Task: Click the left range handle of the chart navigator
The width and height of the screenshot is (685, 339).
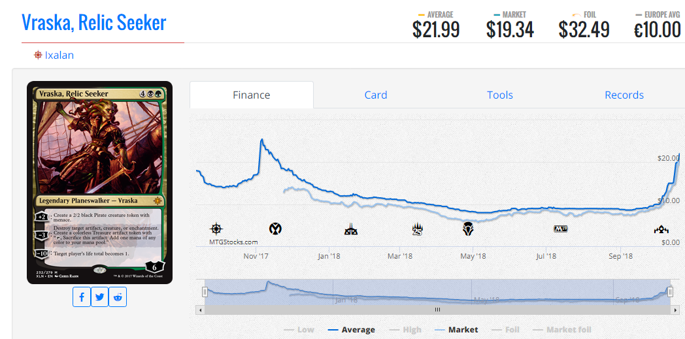Action: [x=205, y=292]
